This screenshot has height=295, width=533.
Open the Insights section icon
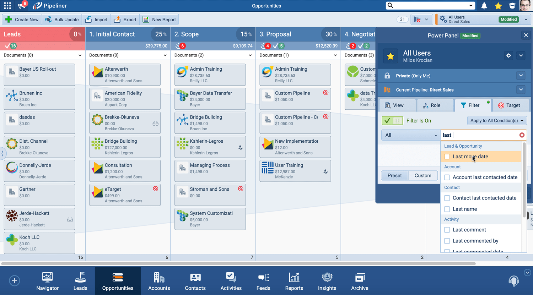click(x=327, y=281)
